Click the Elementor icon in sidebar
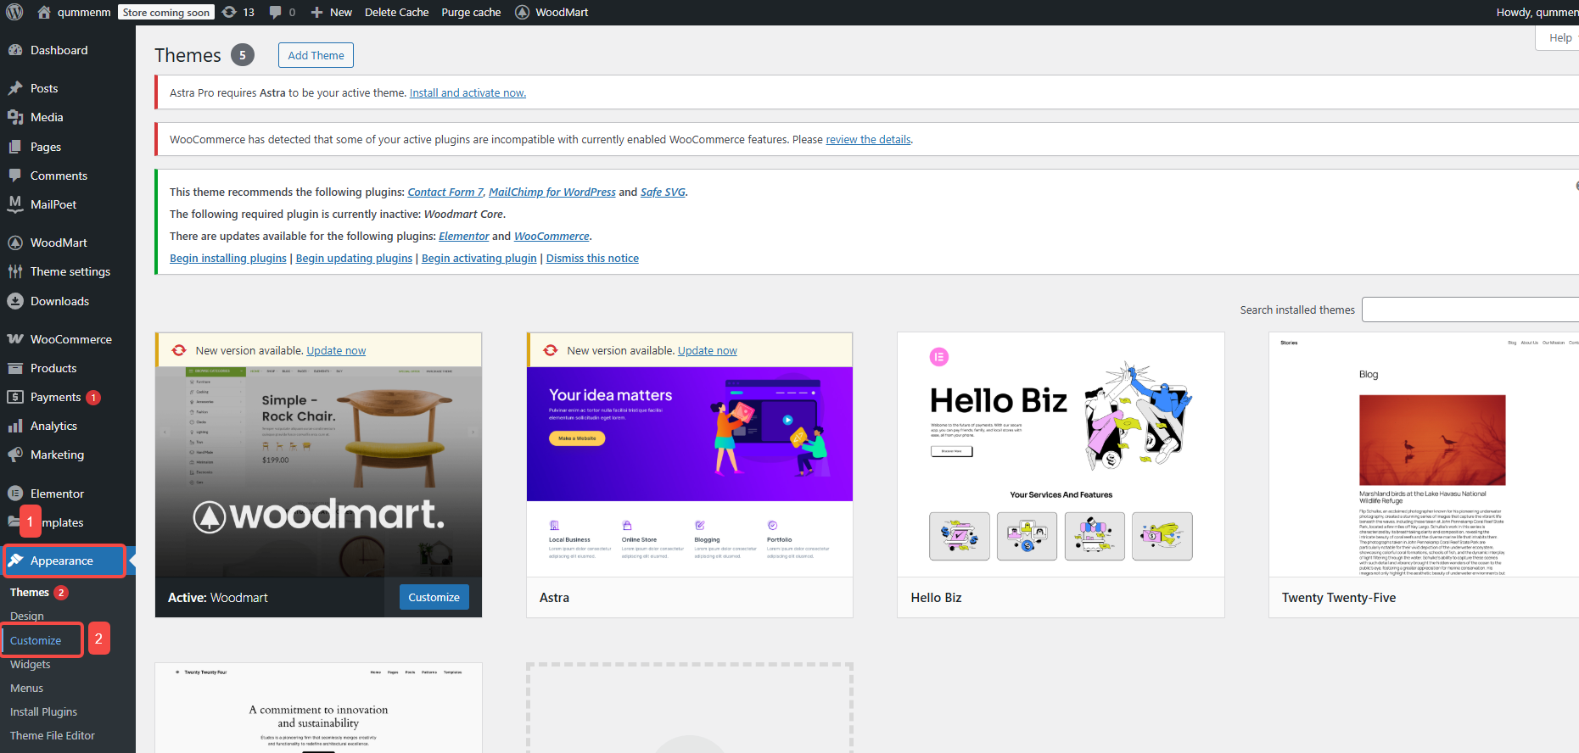The image size is (1579, 753). (15, 494)
